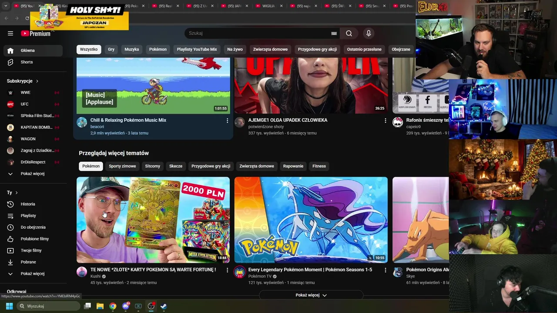
Task: Select the Muzyka filter chip
Action: click(131, 49)
